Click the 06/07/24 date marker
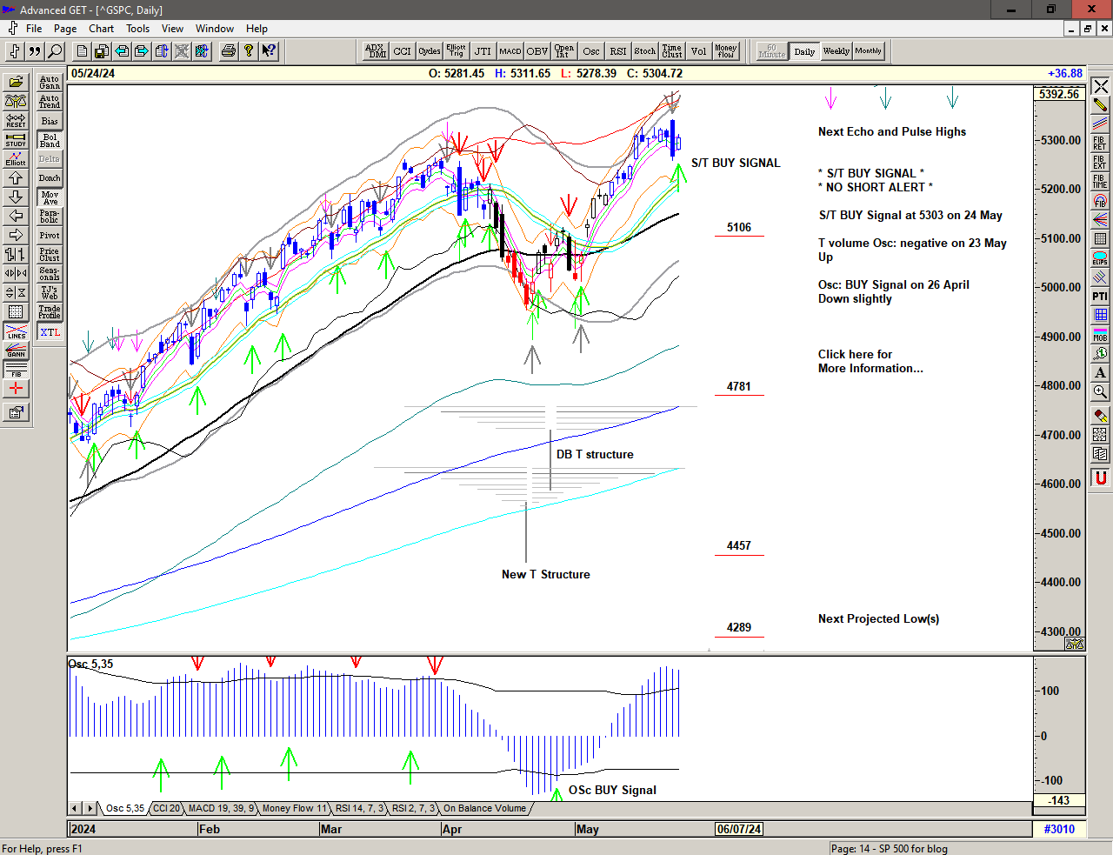1113x855 pixels. (x=738, y=829)
